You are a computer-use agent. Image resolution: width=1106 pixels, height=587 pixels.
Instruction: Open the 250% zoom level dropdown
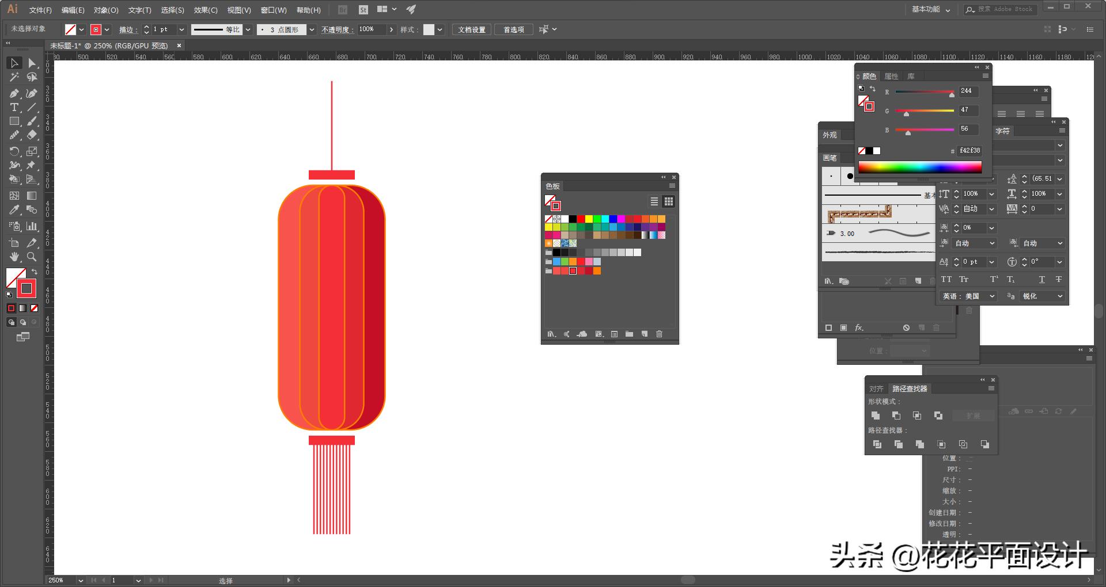[81, 581]
